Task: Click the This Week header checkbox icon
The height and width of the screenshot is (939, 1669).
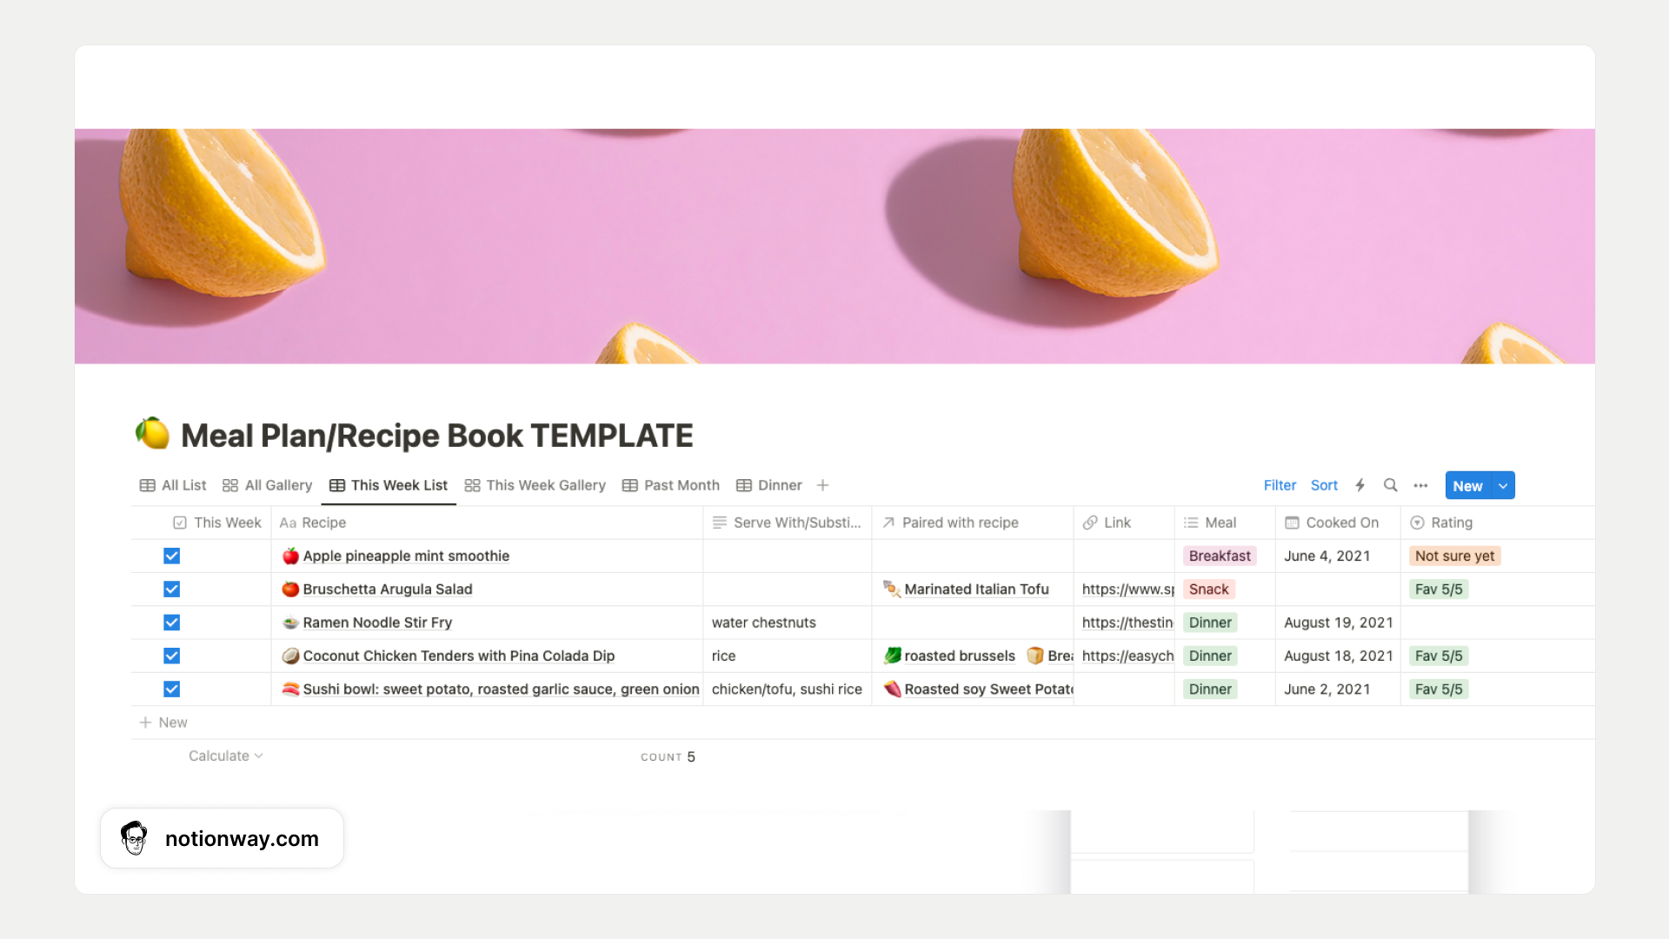Action: coord(180,523)
